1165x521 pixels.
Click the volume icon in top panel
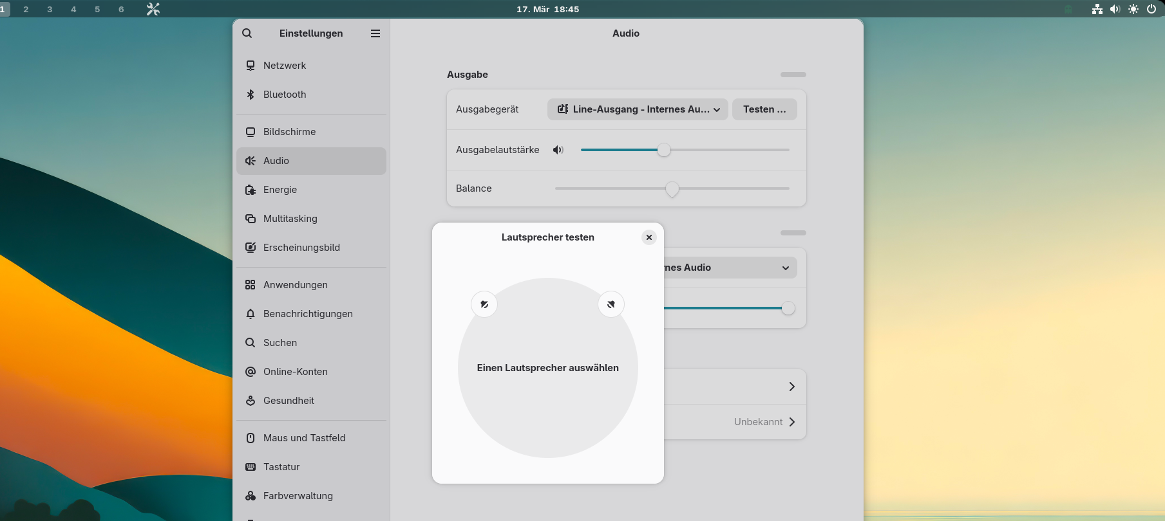tap(1115, 9)
